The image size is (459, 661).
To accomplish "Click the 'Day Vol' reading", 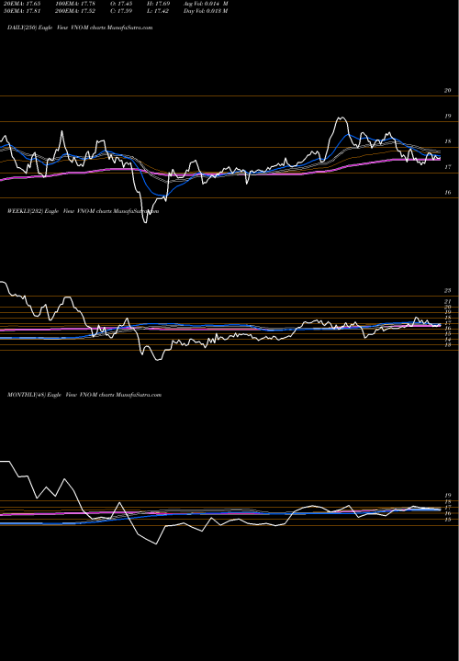I will click(x=206, y=11).
